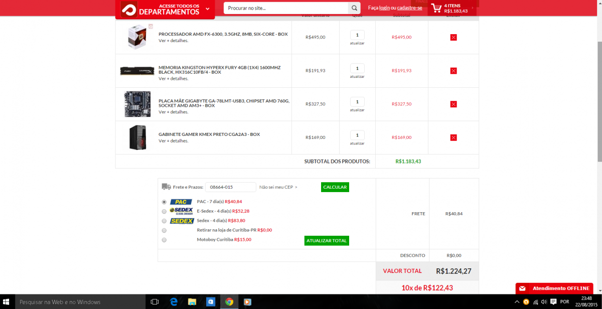Image resolution: width=602 pixels, height=309 pixels.
Task: Show hidden system tray icons
Action: pos(517,302)
